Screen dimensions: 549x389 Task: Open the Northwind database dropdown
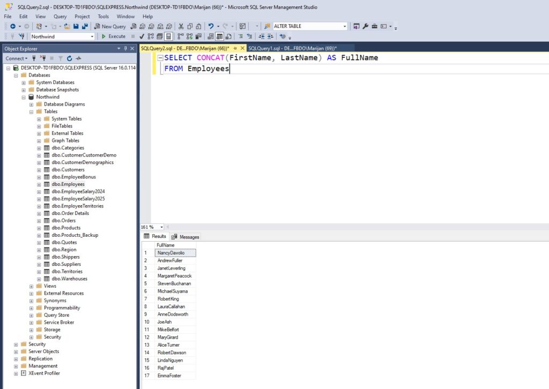point(92,36)
